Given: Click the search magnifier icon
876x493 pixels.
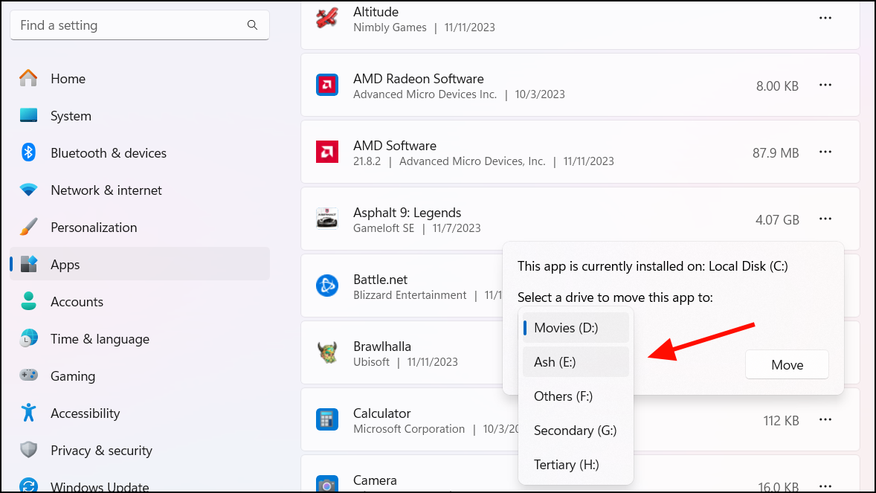Looking at the screenshot, I should [x=253, y=25].
